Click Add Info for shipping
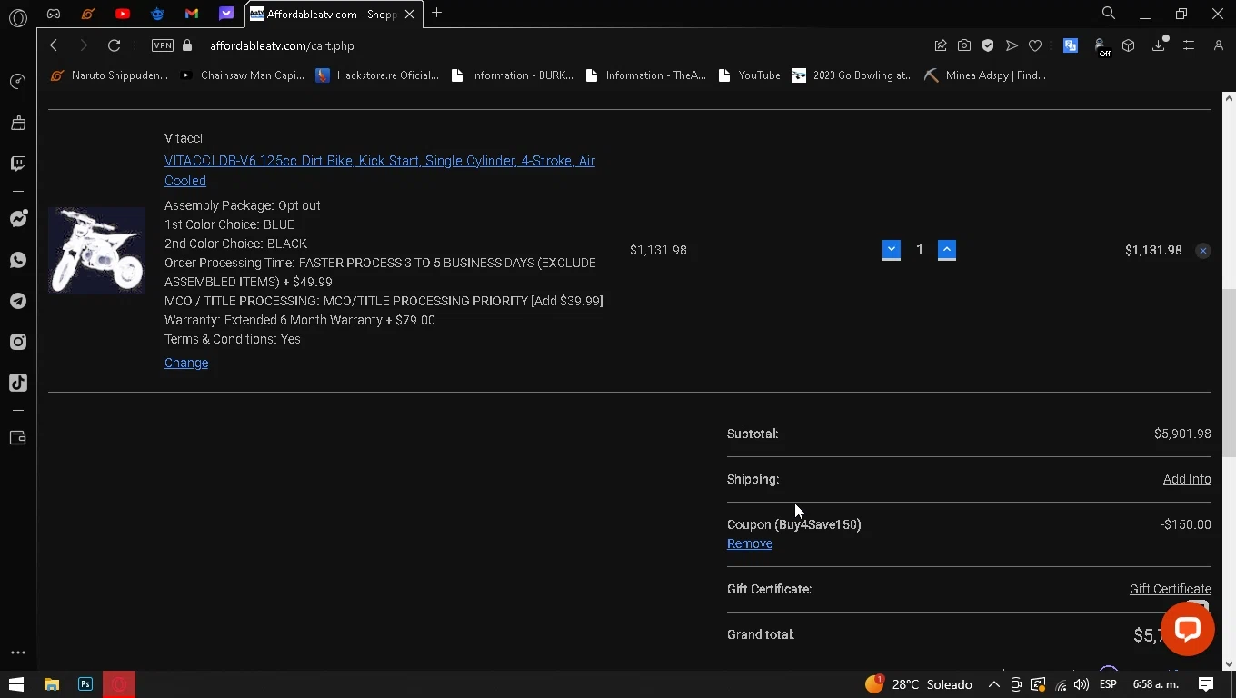The height and width of the screenshot is (698, 1236). [x=1187, y=479]
